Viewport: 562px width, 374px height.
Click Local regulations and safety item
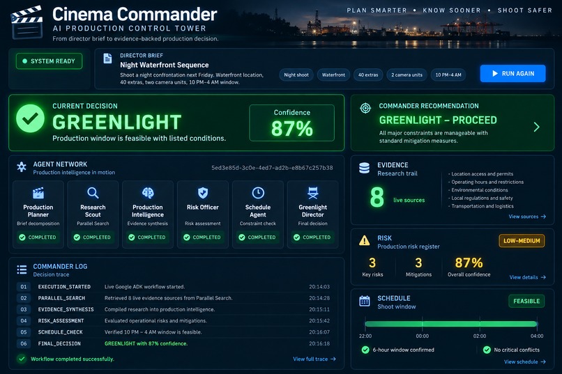[x=481, y=198]
